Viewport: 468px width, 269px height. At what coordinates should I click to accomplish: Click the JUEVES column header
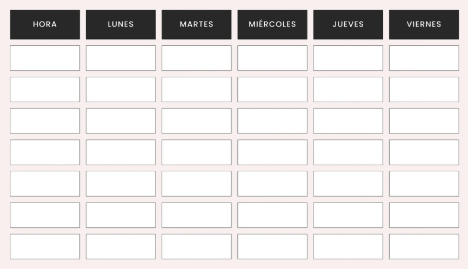[348, 24]
